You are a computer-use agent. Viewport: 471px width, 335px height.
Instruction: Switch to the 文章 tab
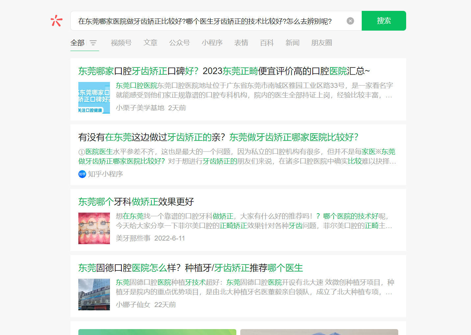(x=150, y=43)
